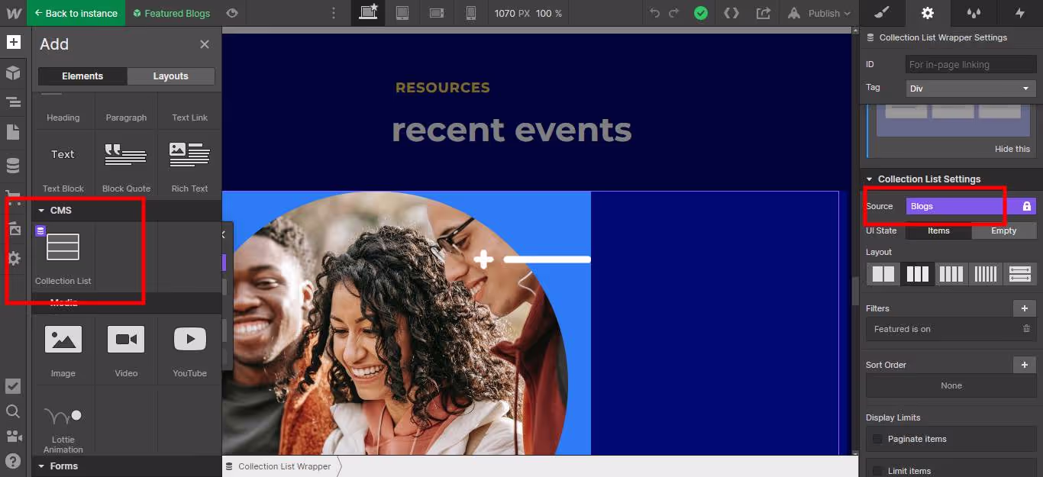The width and height of the screenshot is (1043, 477).
Task: Add a Lottie Animation element
Action: coord(63,421)
